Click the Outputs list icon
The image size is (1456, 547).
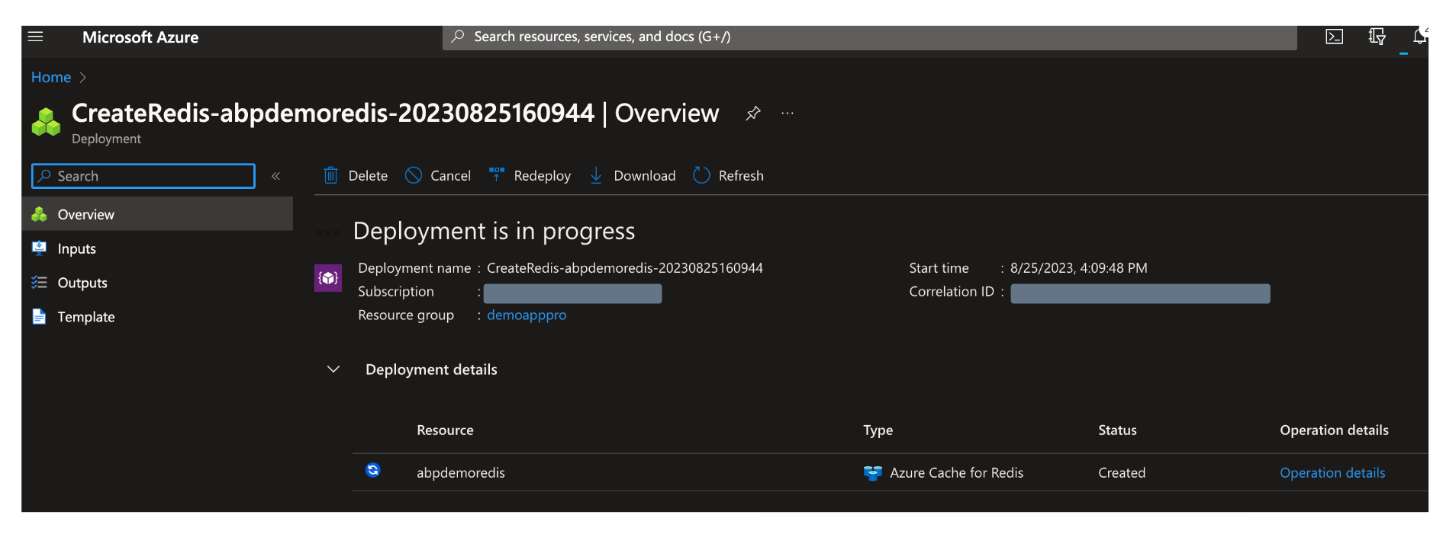(x=39, y=282)
